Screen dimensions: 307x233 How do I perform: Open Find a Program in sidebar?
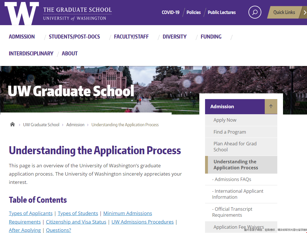click(241, 132)
